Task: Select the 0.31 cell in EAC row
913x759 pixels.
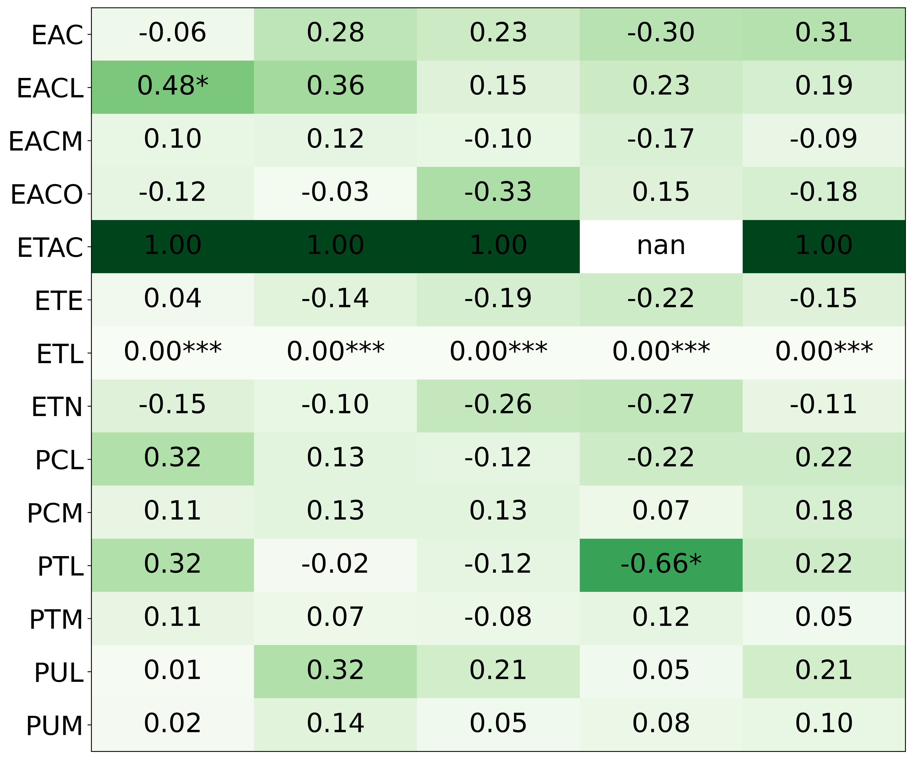Action: pos(823,33)
